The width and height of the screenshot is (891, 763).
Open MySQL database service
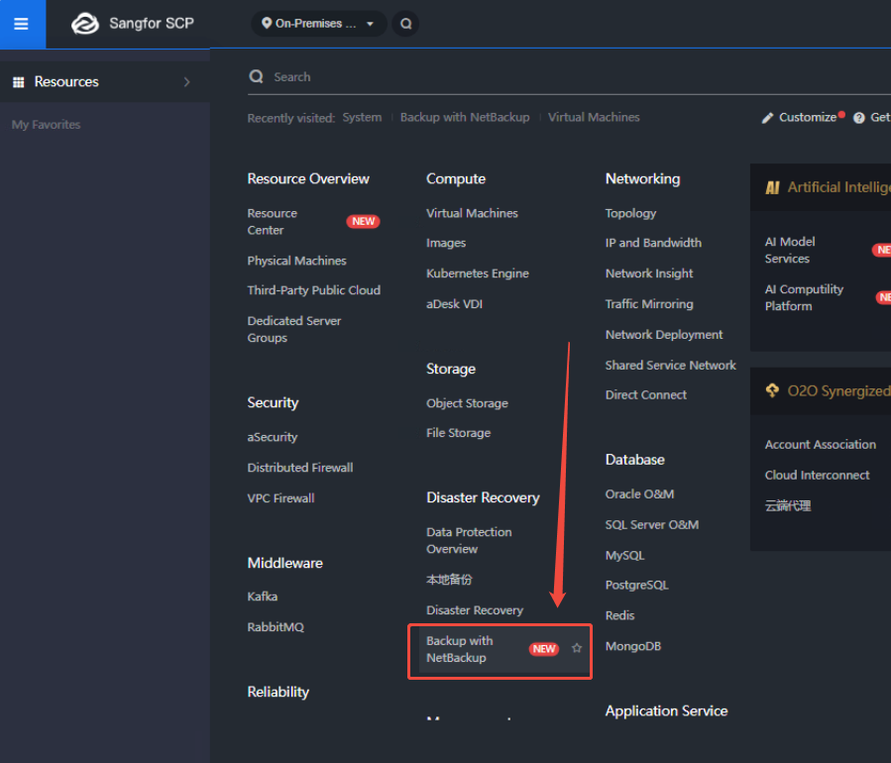tap(624, 556)
